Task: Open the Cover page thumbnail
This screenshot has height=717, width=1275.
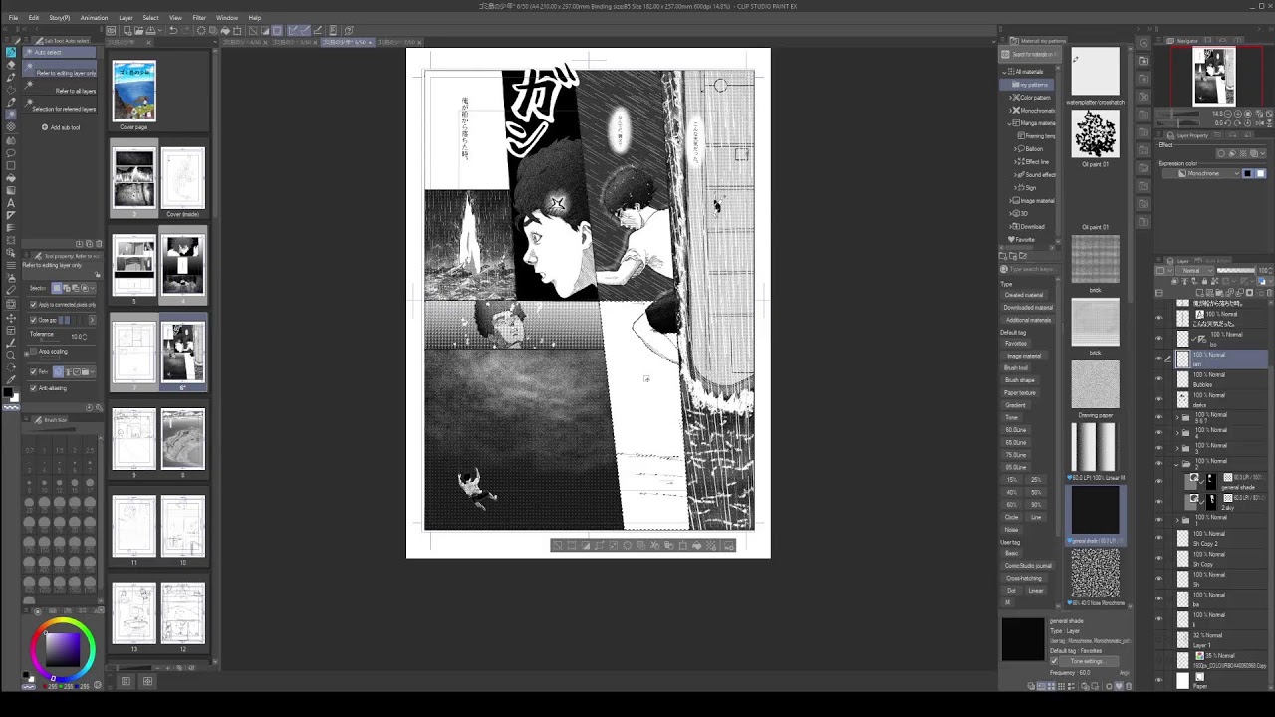Action: (x=134, y=91)
